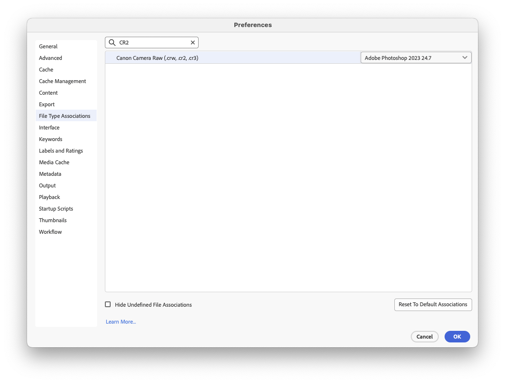
Task: View the Startup Scripts preferences
Action: (x=56, y=208)
